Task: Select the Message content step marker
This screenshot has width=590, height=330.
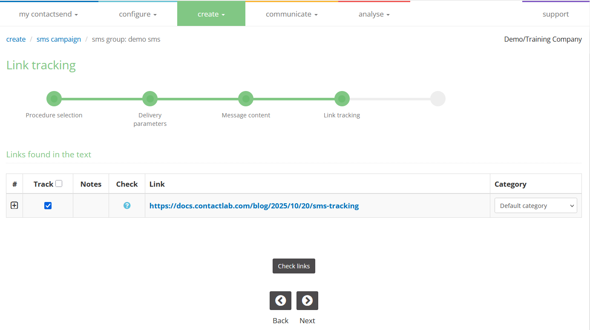Action: (246, 98)
